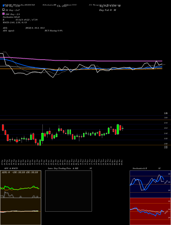Click the blue 20 Day legend swatch
Viewport: 171px width, 225px height.
[4, 5]
